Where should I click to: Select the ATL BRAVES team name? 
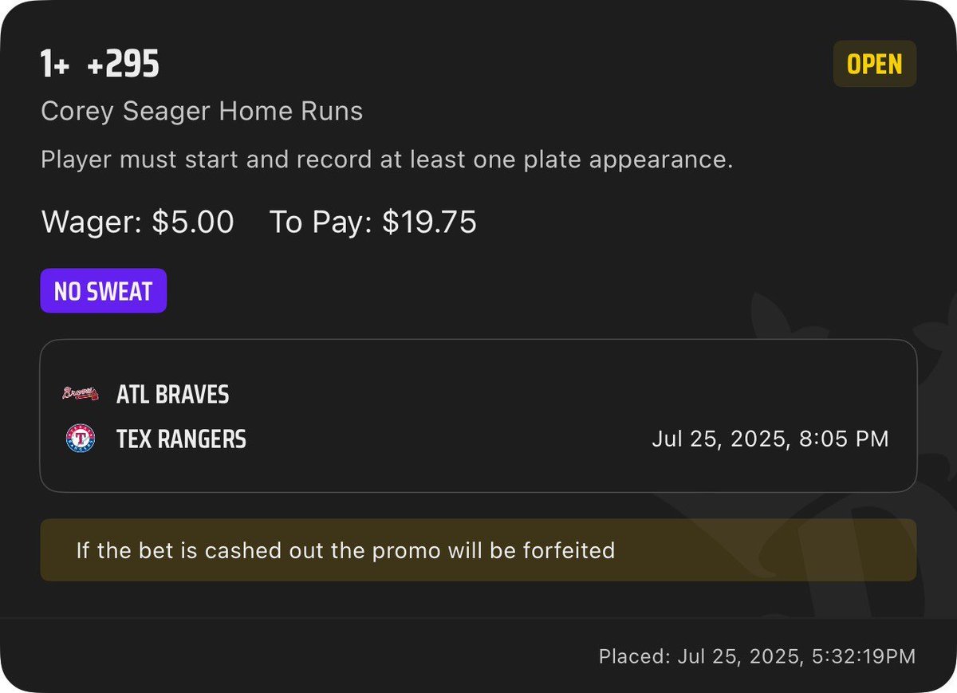[173, 394]
